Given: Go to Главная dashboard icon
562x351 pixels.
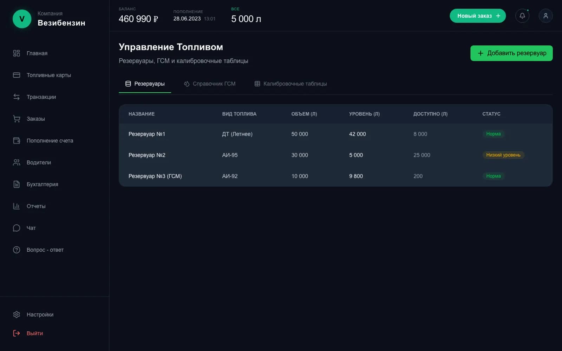Looking at the screenshot, I should pyautogui.click(x=17, y=53).
